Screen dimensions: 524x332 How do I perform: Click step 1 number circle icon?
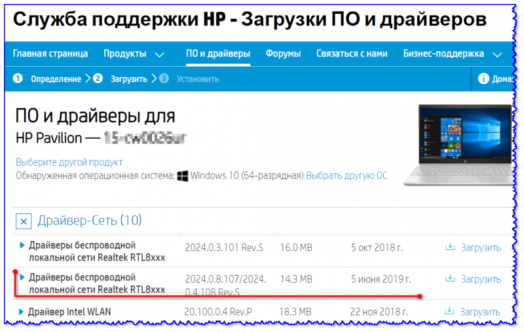point(18,79)
